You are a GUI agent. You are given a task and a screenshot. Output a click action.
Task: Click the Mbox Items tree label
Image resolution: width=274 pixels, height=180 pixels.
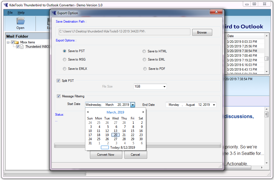coord(27,42)
